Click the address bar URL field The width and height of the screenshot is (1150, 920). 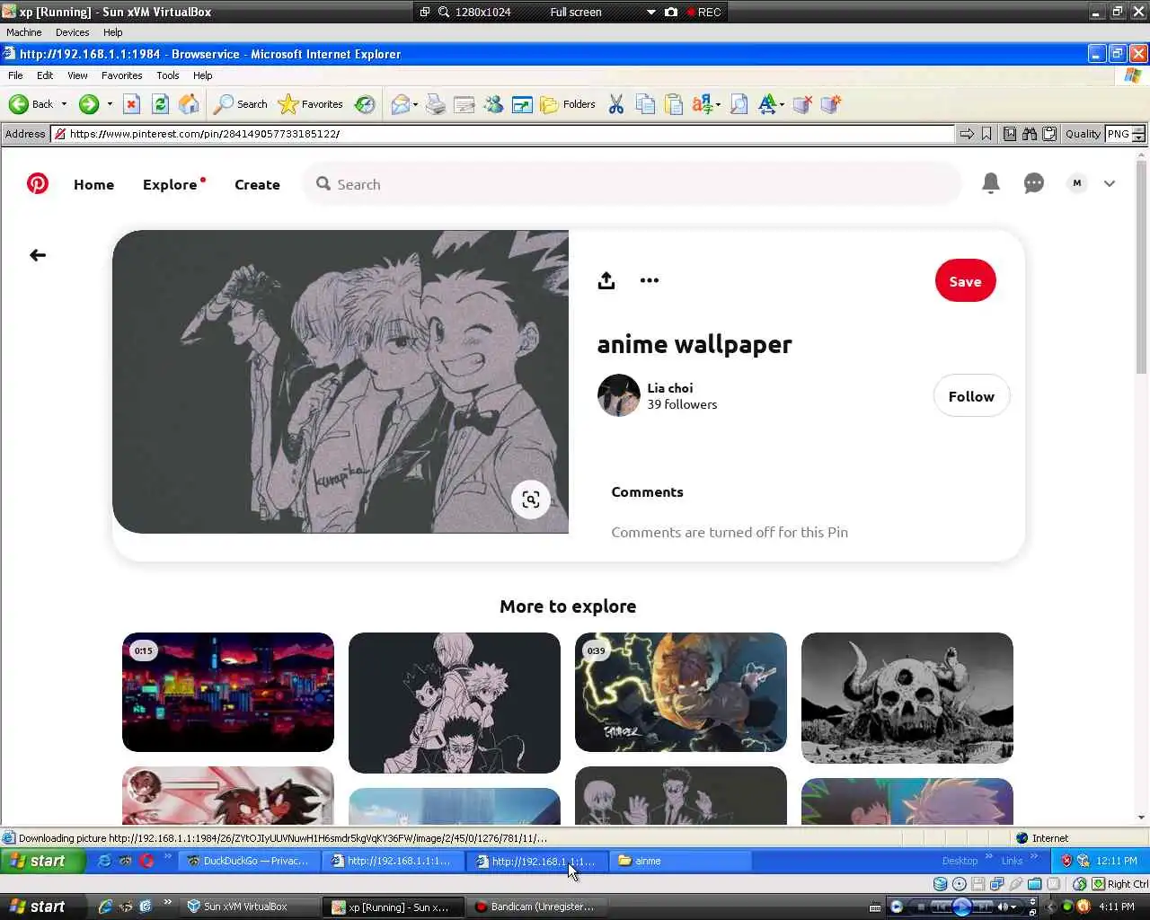click(503, 134)
